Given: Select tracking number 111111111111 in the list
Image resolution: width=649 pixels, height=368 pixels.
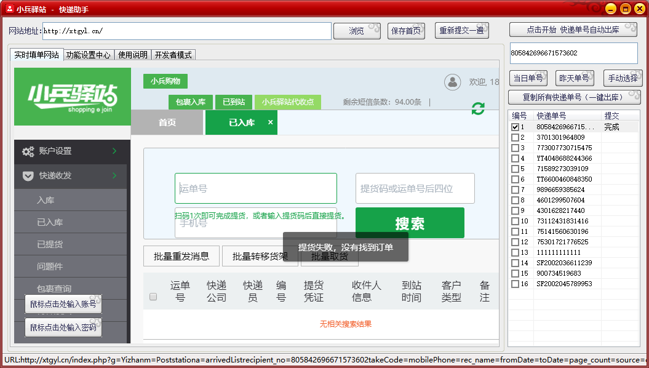Looking at the screenshot, I should 559,252.
